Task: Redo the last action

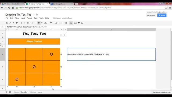Action: [13, 23]
